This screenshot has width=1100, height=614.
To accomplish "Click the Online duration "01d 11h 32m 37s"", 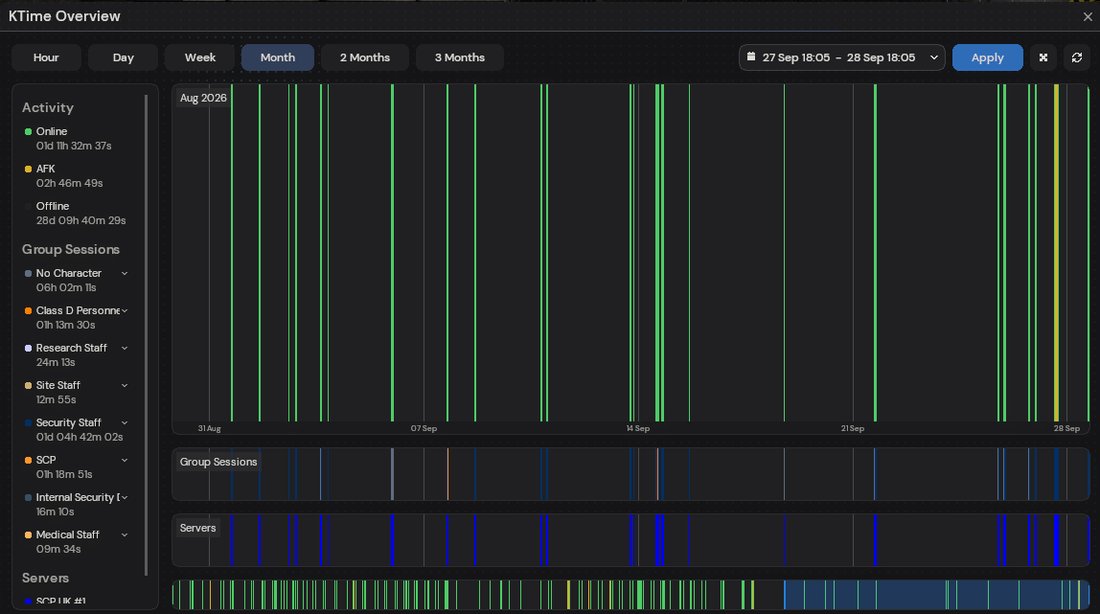I will (74, 146).
